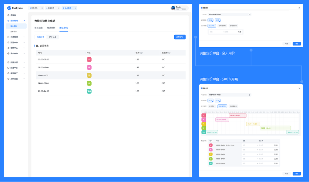Viewport: 309px width, 182px height.
Task: Click the Duckyuna logo icon
Action: click(x=9, y=8)
